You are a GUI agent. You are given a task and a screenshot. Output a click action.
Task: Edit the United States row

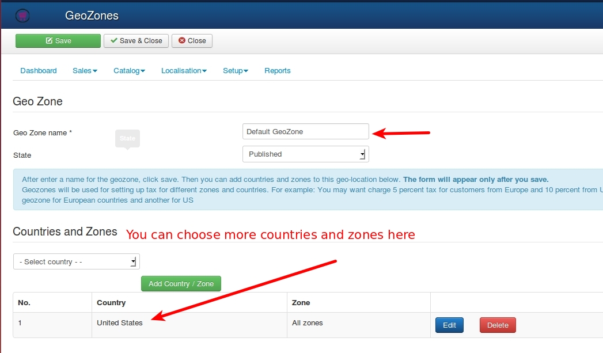coord(449,325)
